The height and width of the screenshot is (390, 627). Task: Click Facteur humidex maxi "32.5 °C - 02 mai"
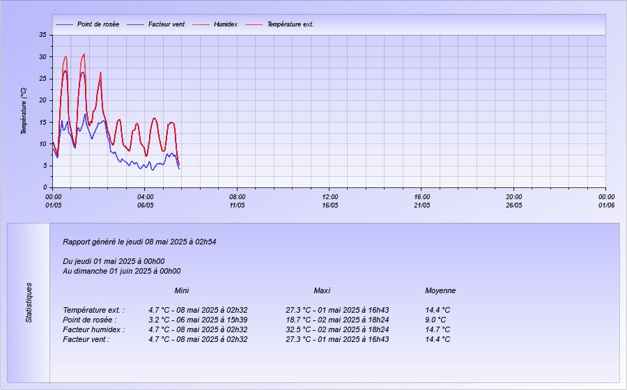click(x=337, y=329)
